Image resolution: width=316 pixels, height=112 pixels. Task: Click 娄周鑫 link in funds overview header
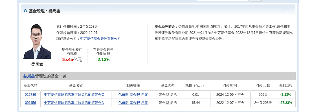(x=29, y=76)
